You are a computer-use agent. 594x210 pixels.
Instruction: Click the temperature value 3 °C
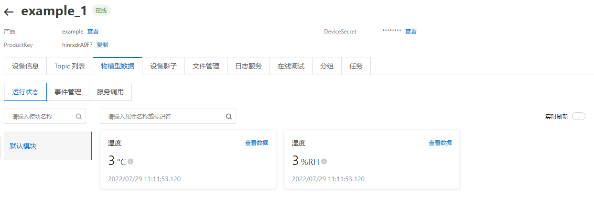pyautogui.click(x=117, y=161)
